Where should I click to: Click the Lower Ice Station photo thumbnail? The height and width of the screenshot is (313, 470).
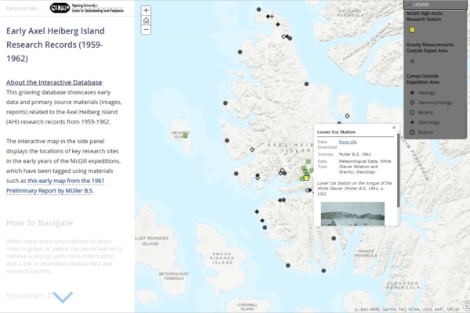352,213
